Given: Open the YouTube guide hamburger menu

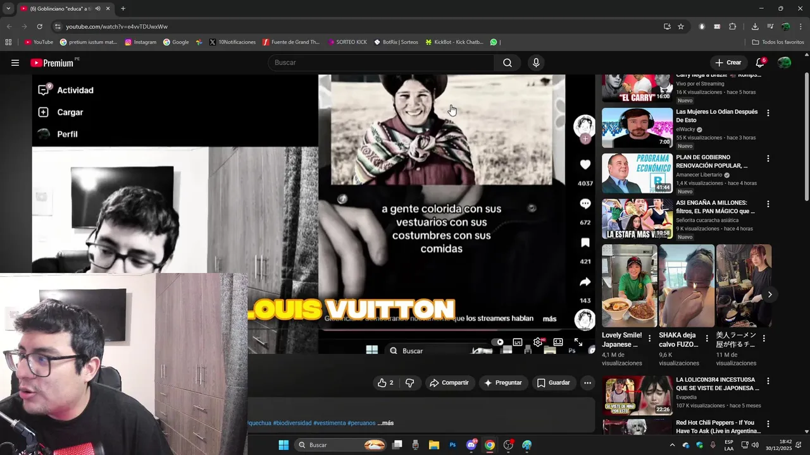Looking at the screenshot, I should click(15, 63).
